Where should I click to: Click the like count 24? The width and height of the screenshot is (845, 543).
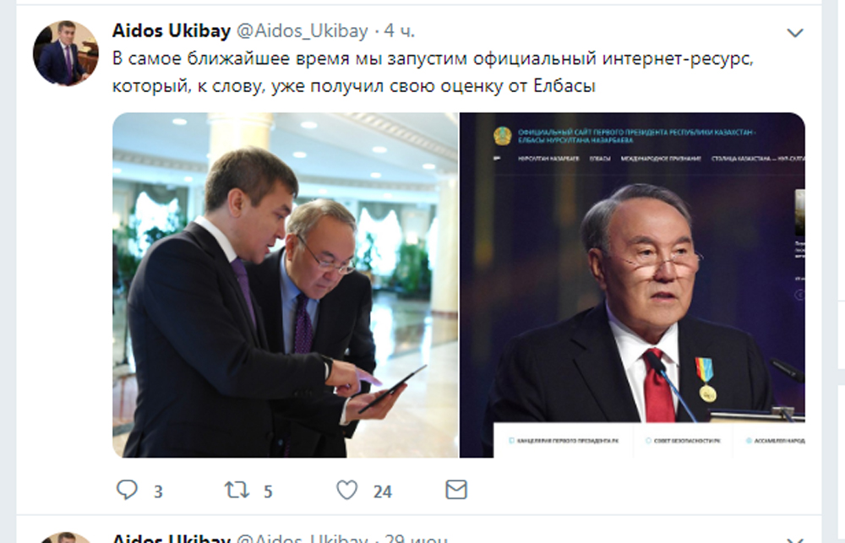coord(383,491)
